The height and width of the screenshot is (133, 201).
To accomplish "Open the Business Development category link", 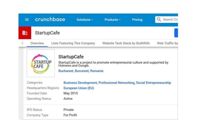I will pyautogui.click(x=80, y=83).
